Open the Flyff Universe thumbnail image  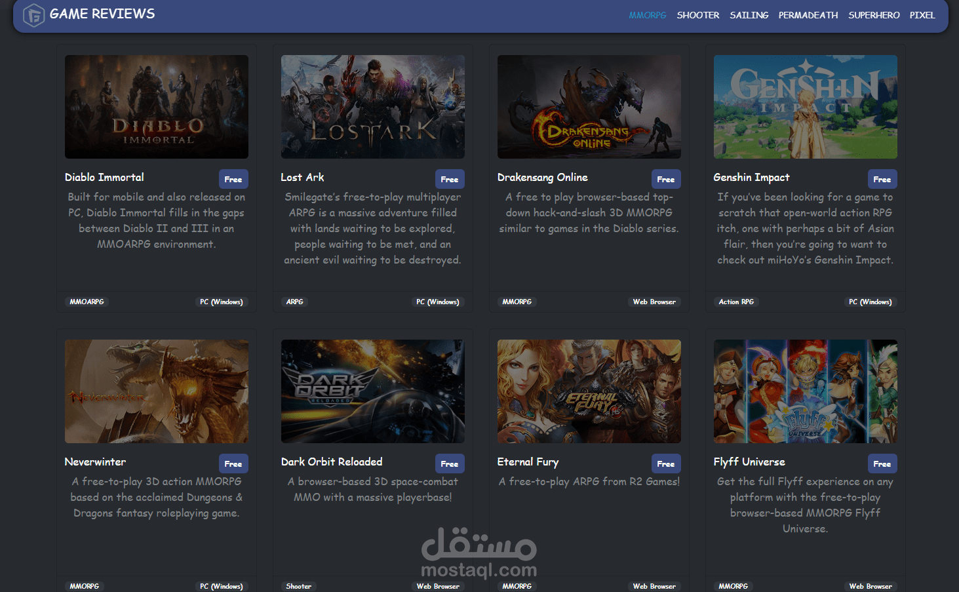tap(806, 391)
